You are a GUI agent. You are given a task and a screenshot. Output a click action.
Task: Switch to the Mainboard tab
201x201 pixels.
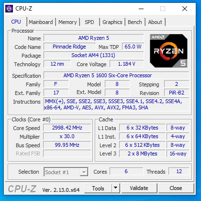(x=41, y=22)
